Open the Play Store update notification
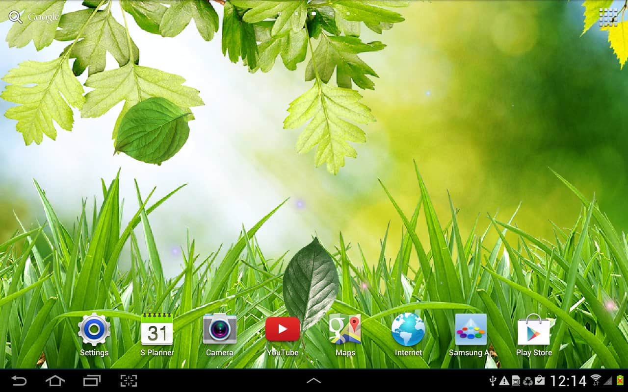 pyautogui.click(x=540, y=381)
